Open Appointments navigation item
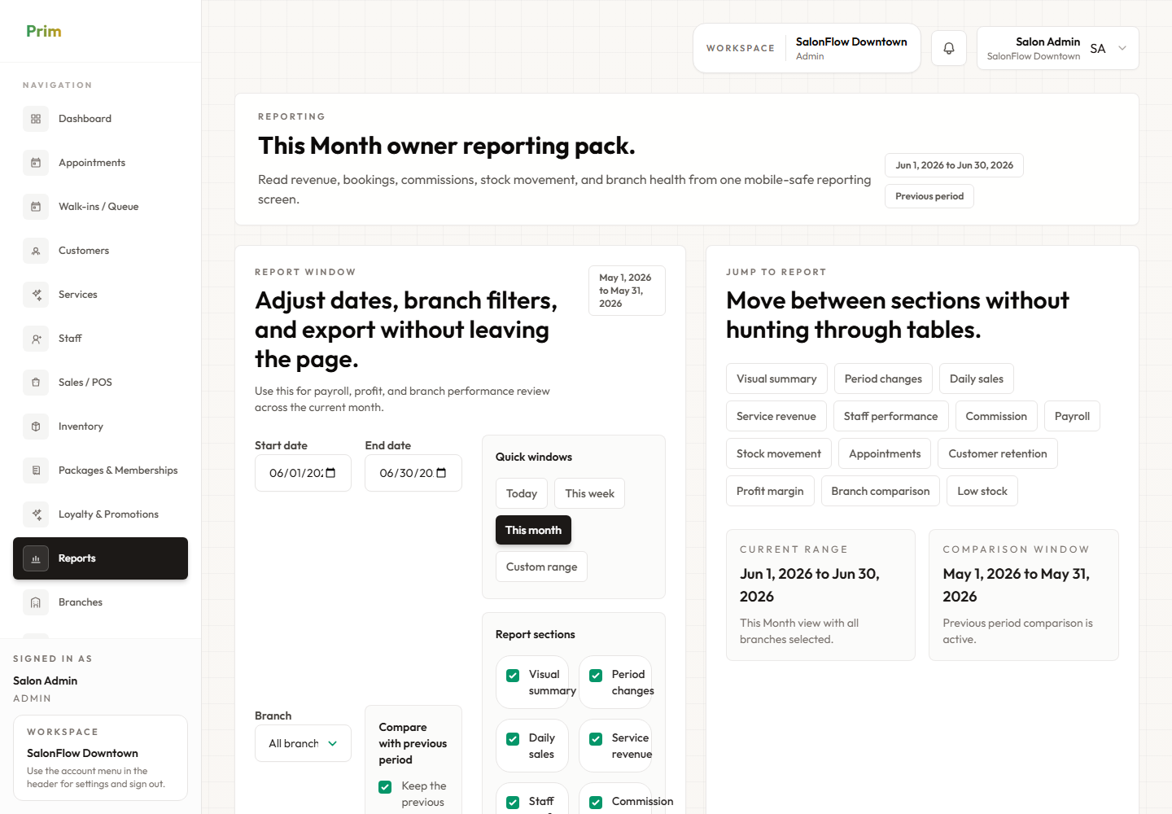Viewport: 1172px width, 814px height. pyautogui.click(x=100, y=163)
